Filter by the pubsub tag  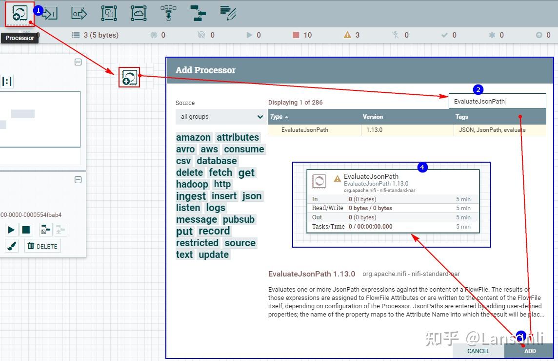click(x=239, y=220)
